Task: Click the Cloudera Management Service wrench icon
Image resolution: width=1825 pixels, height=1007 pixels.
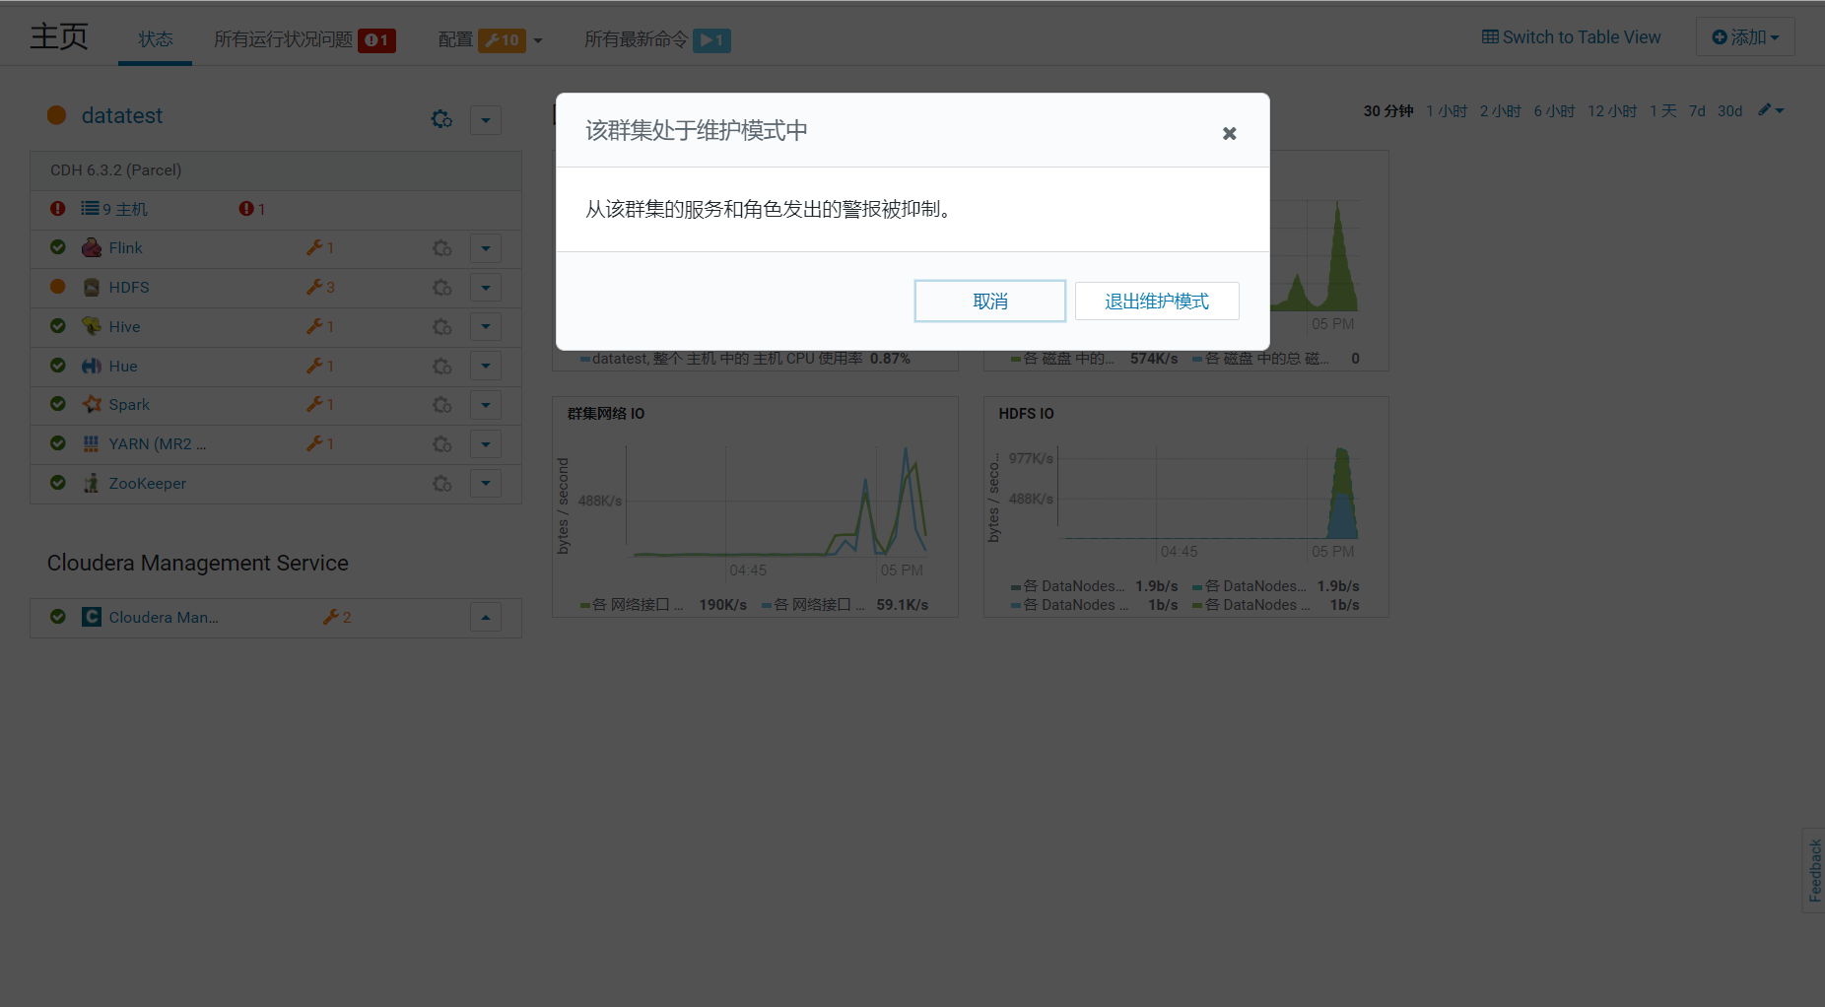Action: point(337,617)
